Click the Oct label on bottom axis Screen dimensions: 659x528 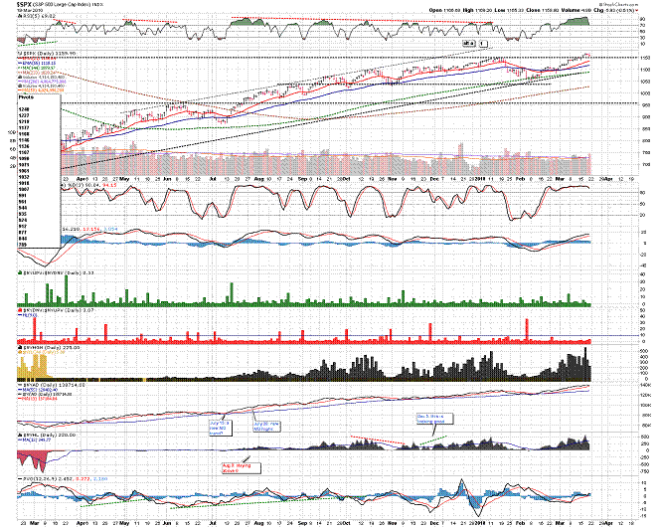tap(346, 523)
